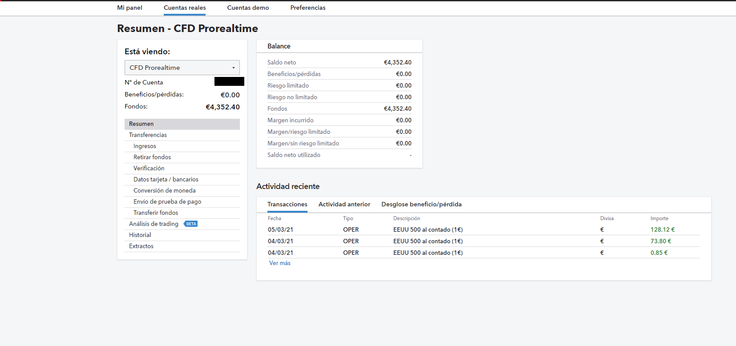Show Desglose beneficio/pérdida tab

[421, 204]
